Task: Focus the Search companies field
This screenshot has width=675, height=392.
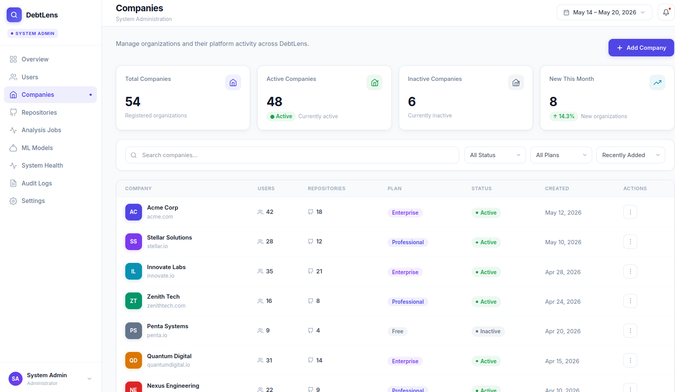Action: point(292,155)
